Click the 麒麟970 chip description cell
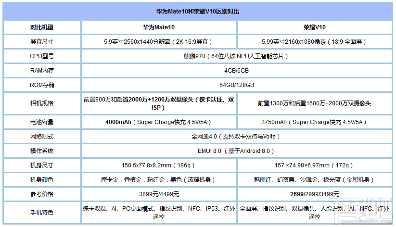Screen dimensions: 396x227 click(236, 56)
